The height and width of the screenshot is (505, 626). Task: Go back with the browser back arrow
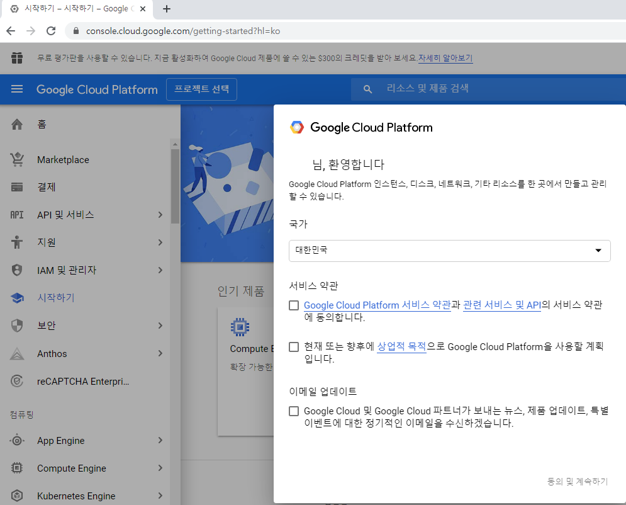tap(11, 31)
